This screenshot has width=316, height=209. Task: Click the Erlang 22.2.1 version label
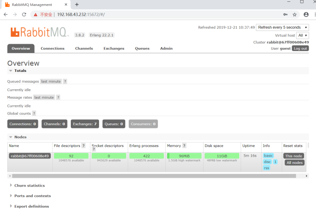click(x=101, y=35)
